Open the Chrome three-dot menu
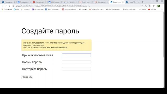This screenshot has height=94, width=167. click(x=162, y=6)
